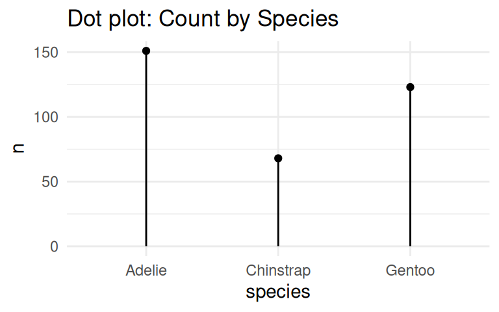
Task: Select the 'Adelie' x-axis tick label
Action: pos(146,270)
